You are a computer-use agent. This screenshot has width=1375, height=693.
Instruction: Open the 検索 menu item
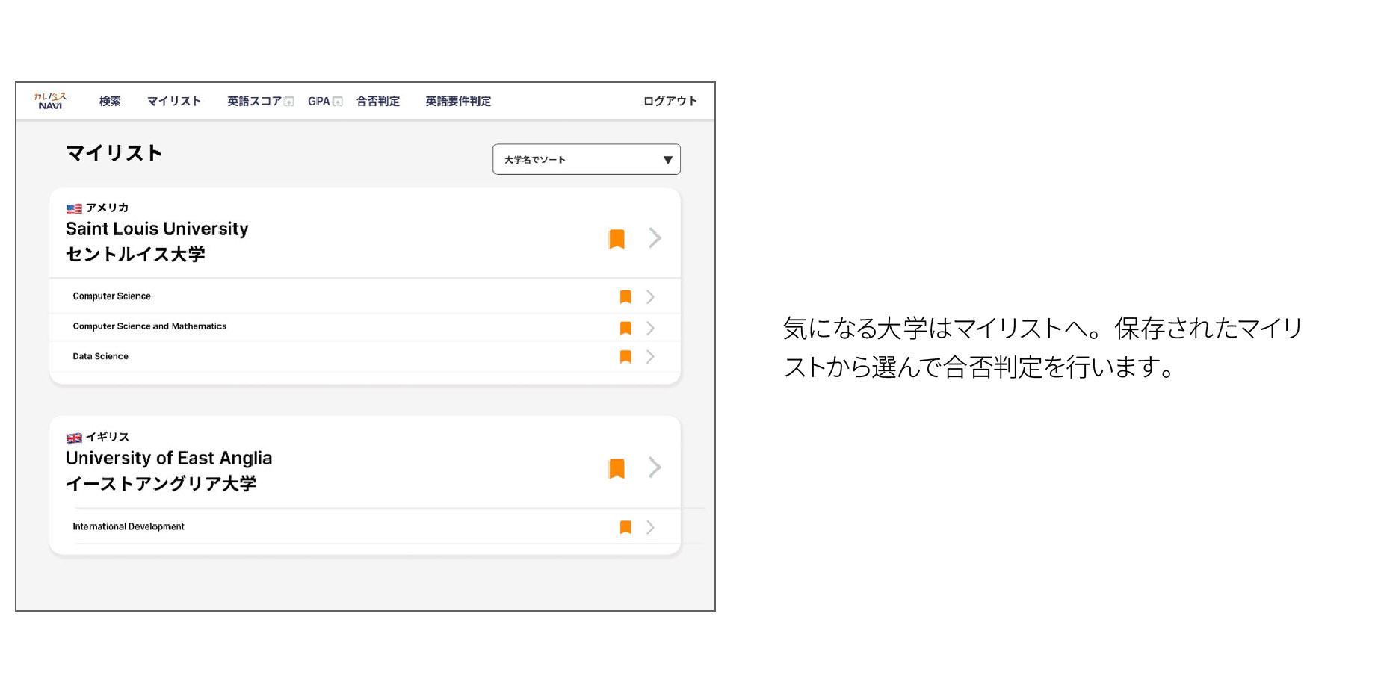tap(110, 101)
